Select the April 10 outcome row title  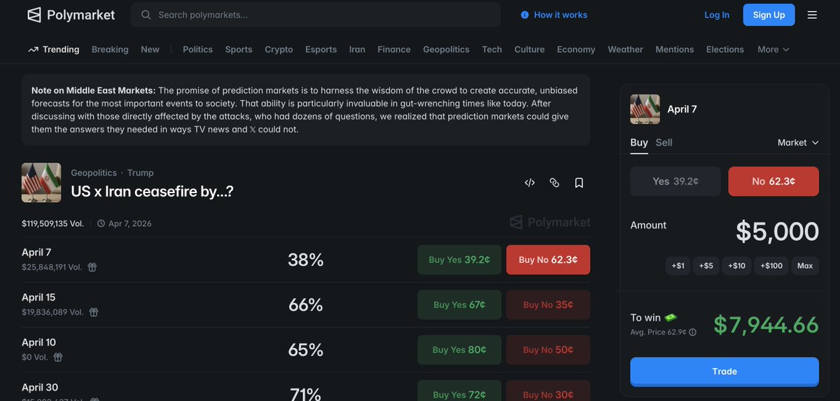tap(38, 342)
